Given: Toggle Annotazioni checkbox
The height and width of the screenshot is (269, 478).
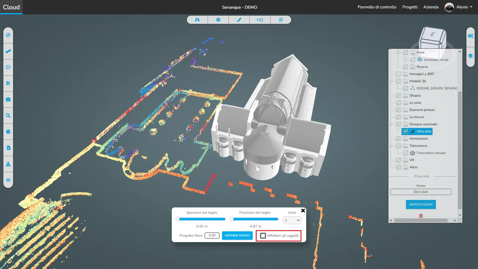Looking at the screenshot, I should pyautogui.click(x=398, y=138).
